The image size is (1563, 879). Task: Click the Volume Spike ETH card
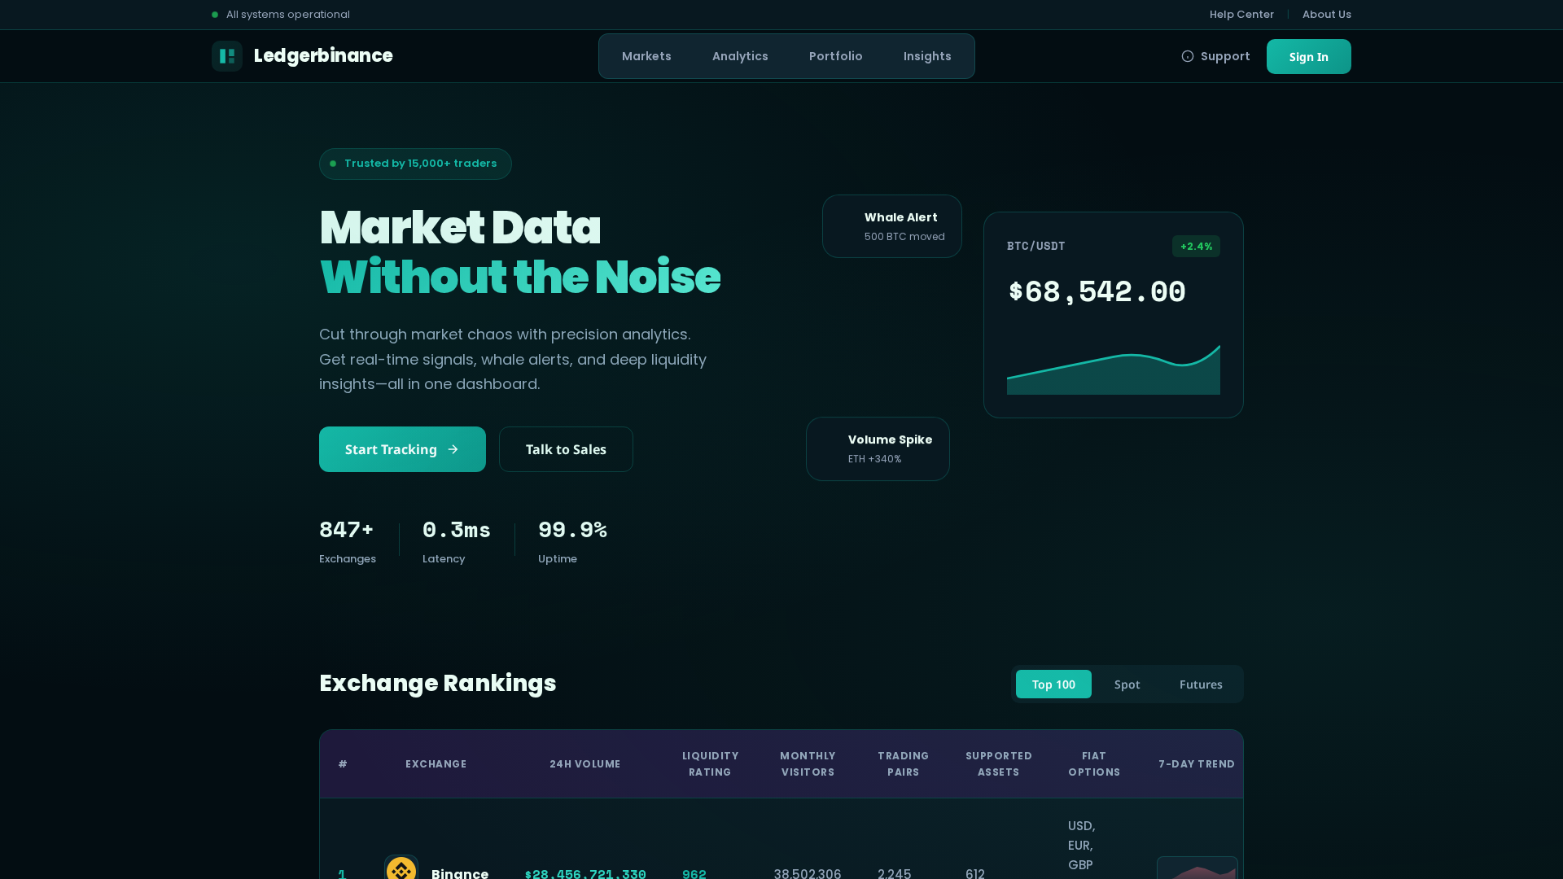[x=878, y=448]
